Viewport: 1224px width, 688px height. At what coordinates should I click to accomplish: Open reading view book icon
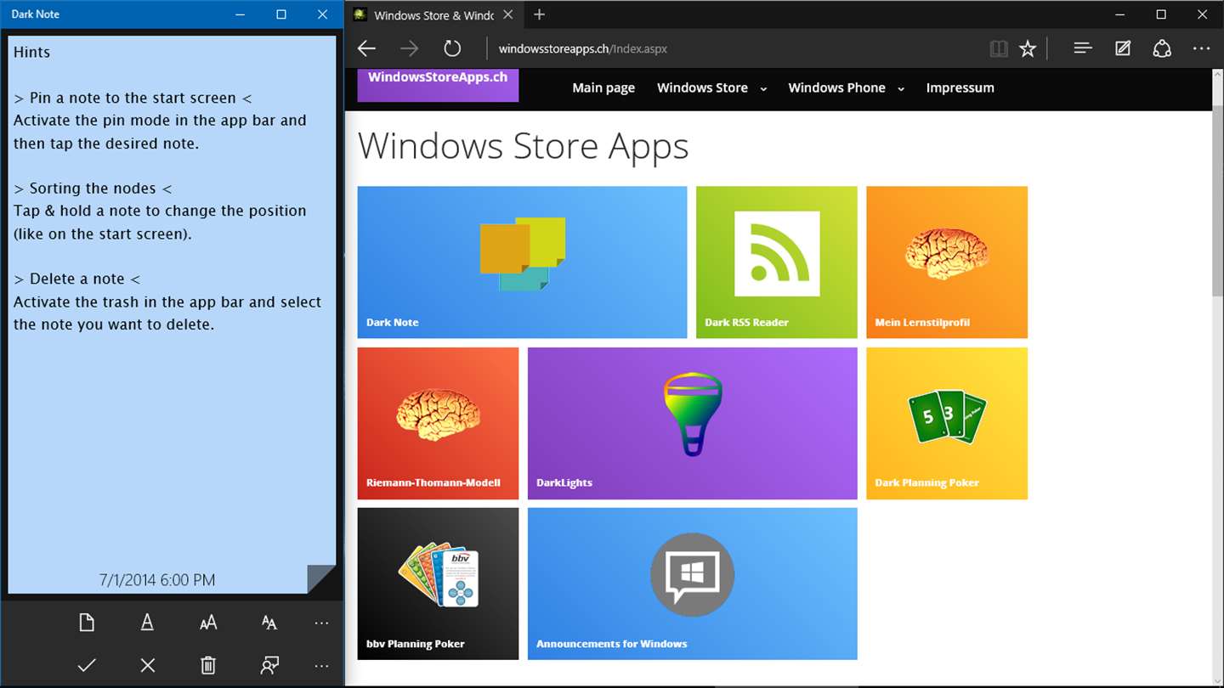point(999,48)
